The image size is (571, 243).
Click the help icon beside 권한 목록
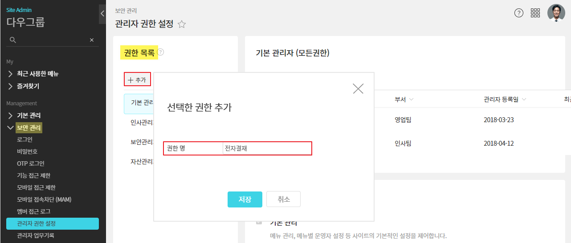(x=161, y=52)
